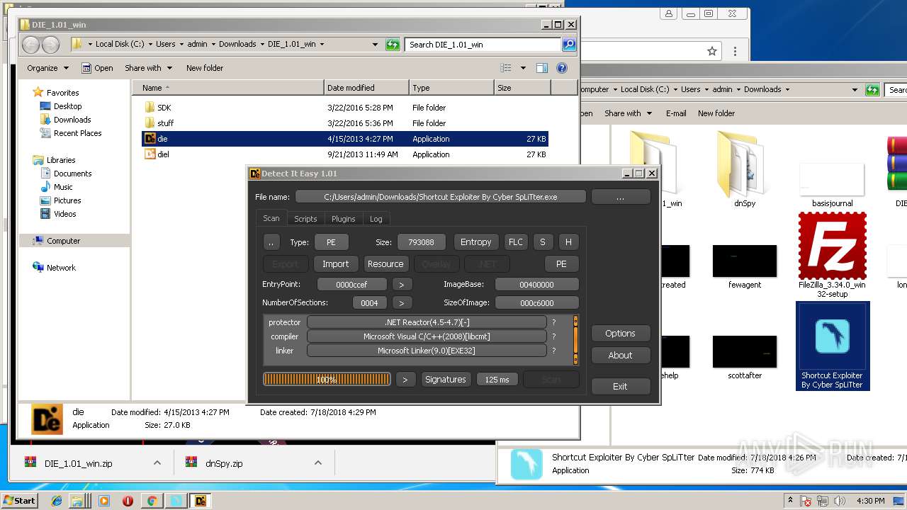Click the Import button
Image resolution: width=907 pixels, height=510 pixels.
[x=336, y=263]
